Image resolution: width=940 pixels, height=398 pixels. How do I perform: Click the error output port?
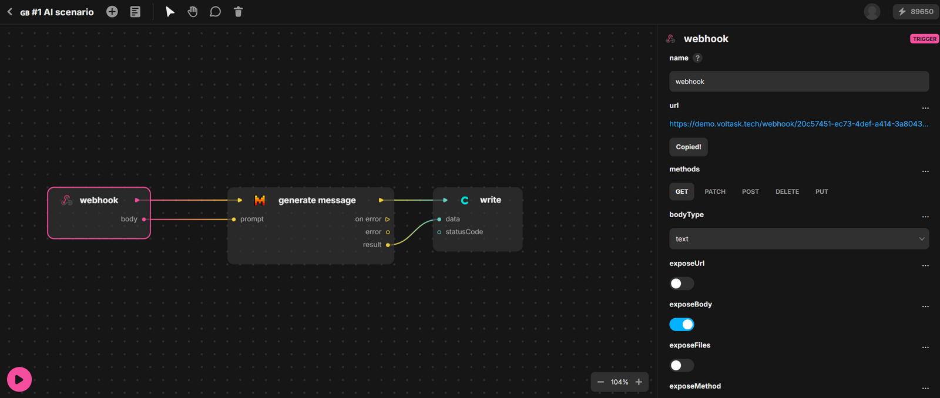pyautogui.click(x=388, y=232)
